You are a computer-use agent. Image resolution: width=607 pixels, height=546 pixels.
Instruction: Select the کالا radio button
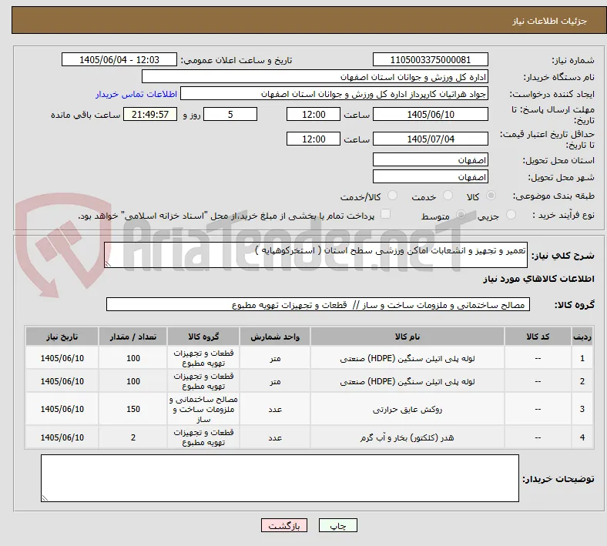tap(491, 196)
